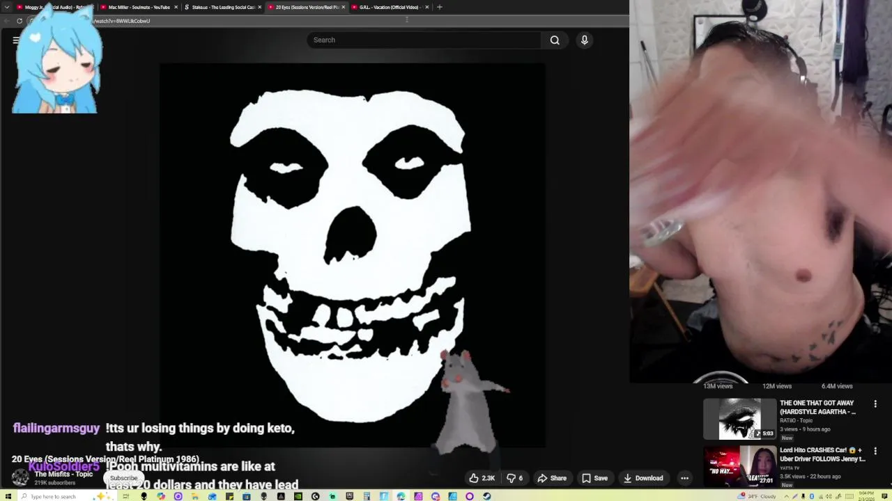The image size is (892, 501).
Task: Open Lord Hito CRASHES Car video title
Action: (822, 454)
